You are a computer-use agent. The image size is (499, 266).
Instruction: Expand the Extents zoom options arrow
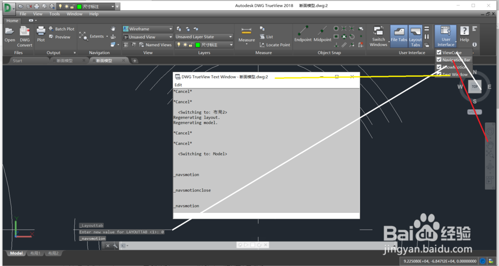pyautogui.click(x=107, y=36)
